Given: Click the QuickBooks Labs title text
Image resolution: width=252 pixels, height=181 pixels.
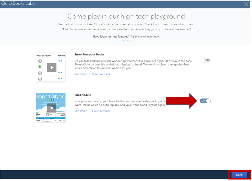Looking at the screenshot, I should pos(18,3).
